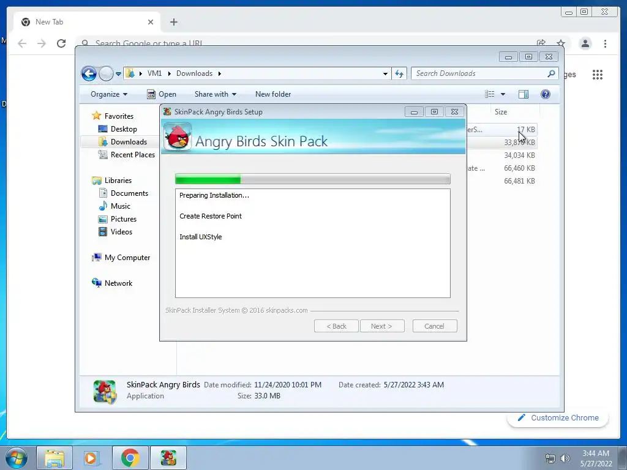Open the Organize menu
The height and width of the screenshot is (470, 627).
pyautogui.click(x=109, y=94)
